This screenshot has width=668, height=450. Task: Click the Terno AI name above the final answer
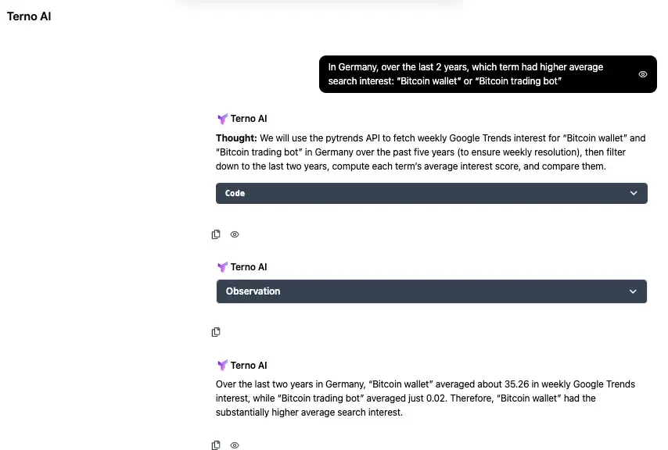pyautogui.click(x=249, y=366)
